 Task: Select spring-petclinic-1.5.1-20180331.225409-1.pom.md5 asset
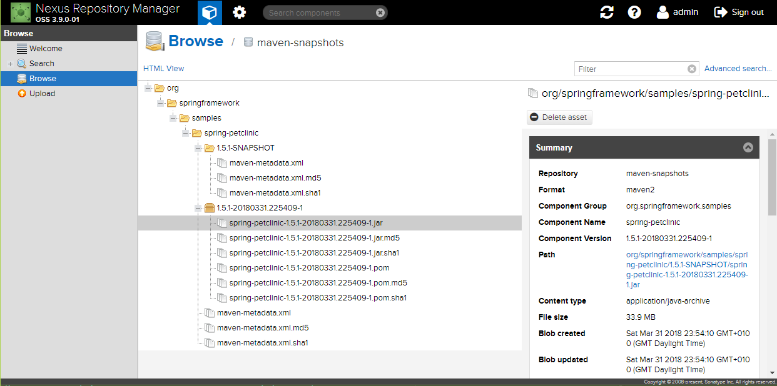[x=318, y=283]
